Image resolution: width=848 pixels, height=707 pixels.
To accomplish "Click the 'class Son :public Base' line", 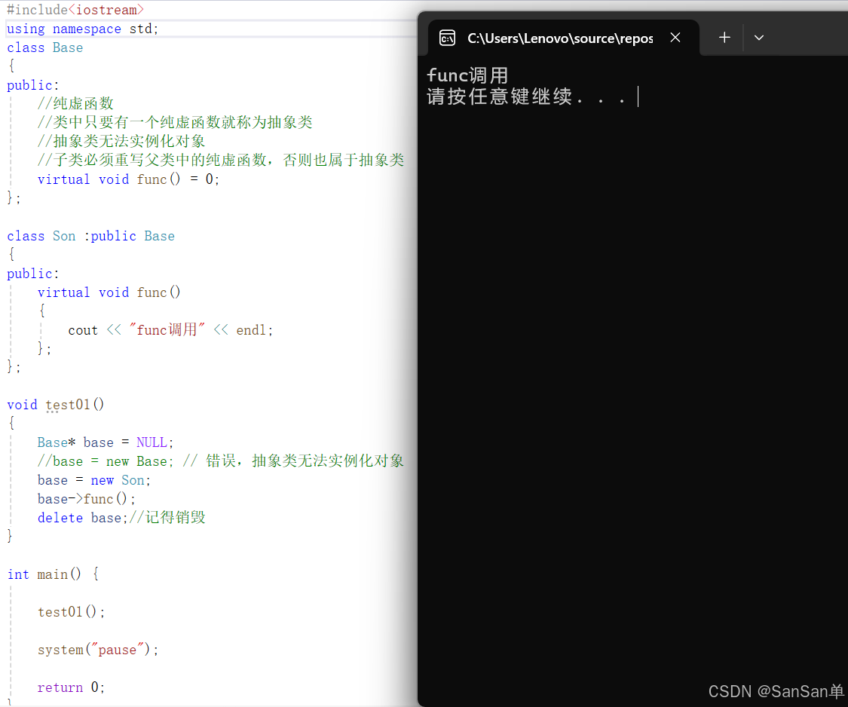I will tap(91, 236).
